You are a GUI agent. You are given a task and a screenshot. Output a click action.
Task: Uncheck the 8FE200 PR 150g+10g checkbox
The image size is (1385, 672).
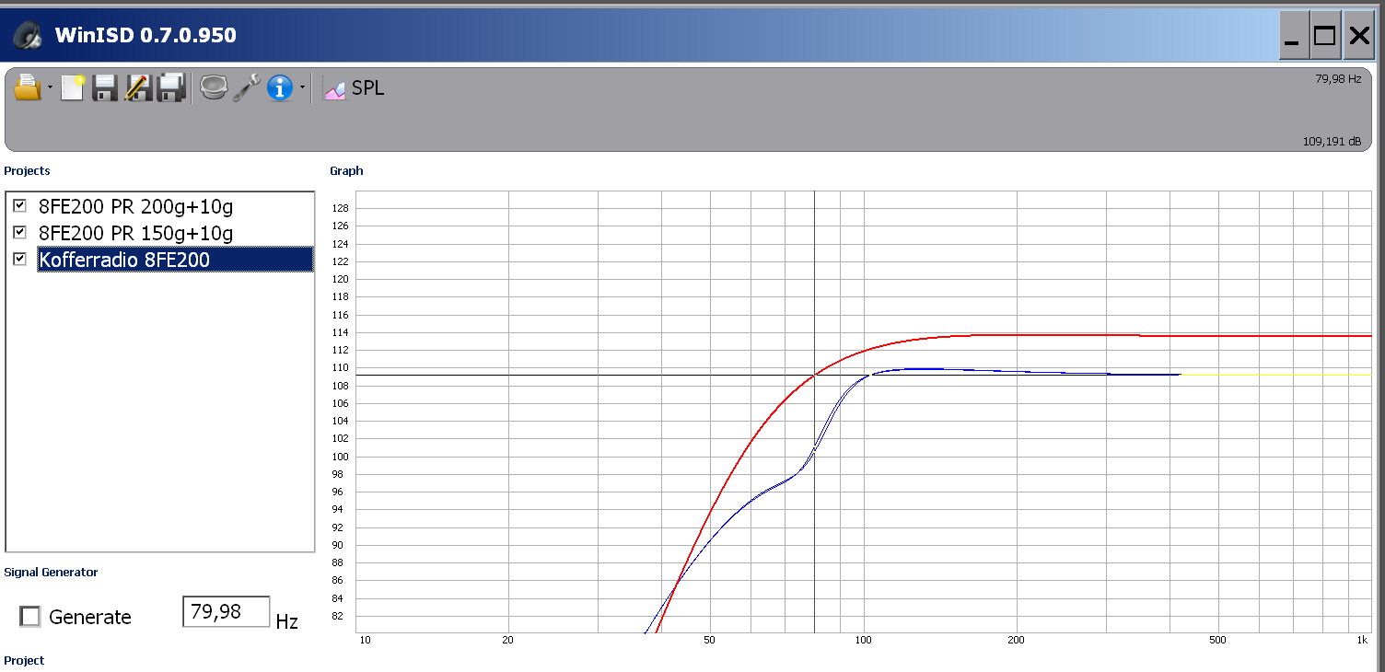point(20,232)
